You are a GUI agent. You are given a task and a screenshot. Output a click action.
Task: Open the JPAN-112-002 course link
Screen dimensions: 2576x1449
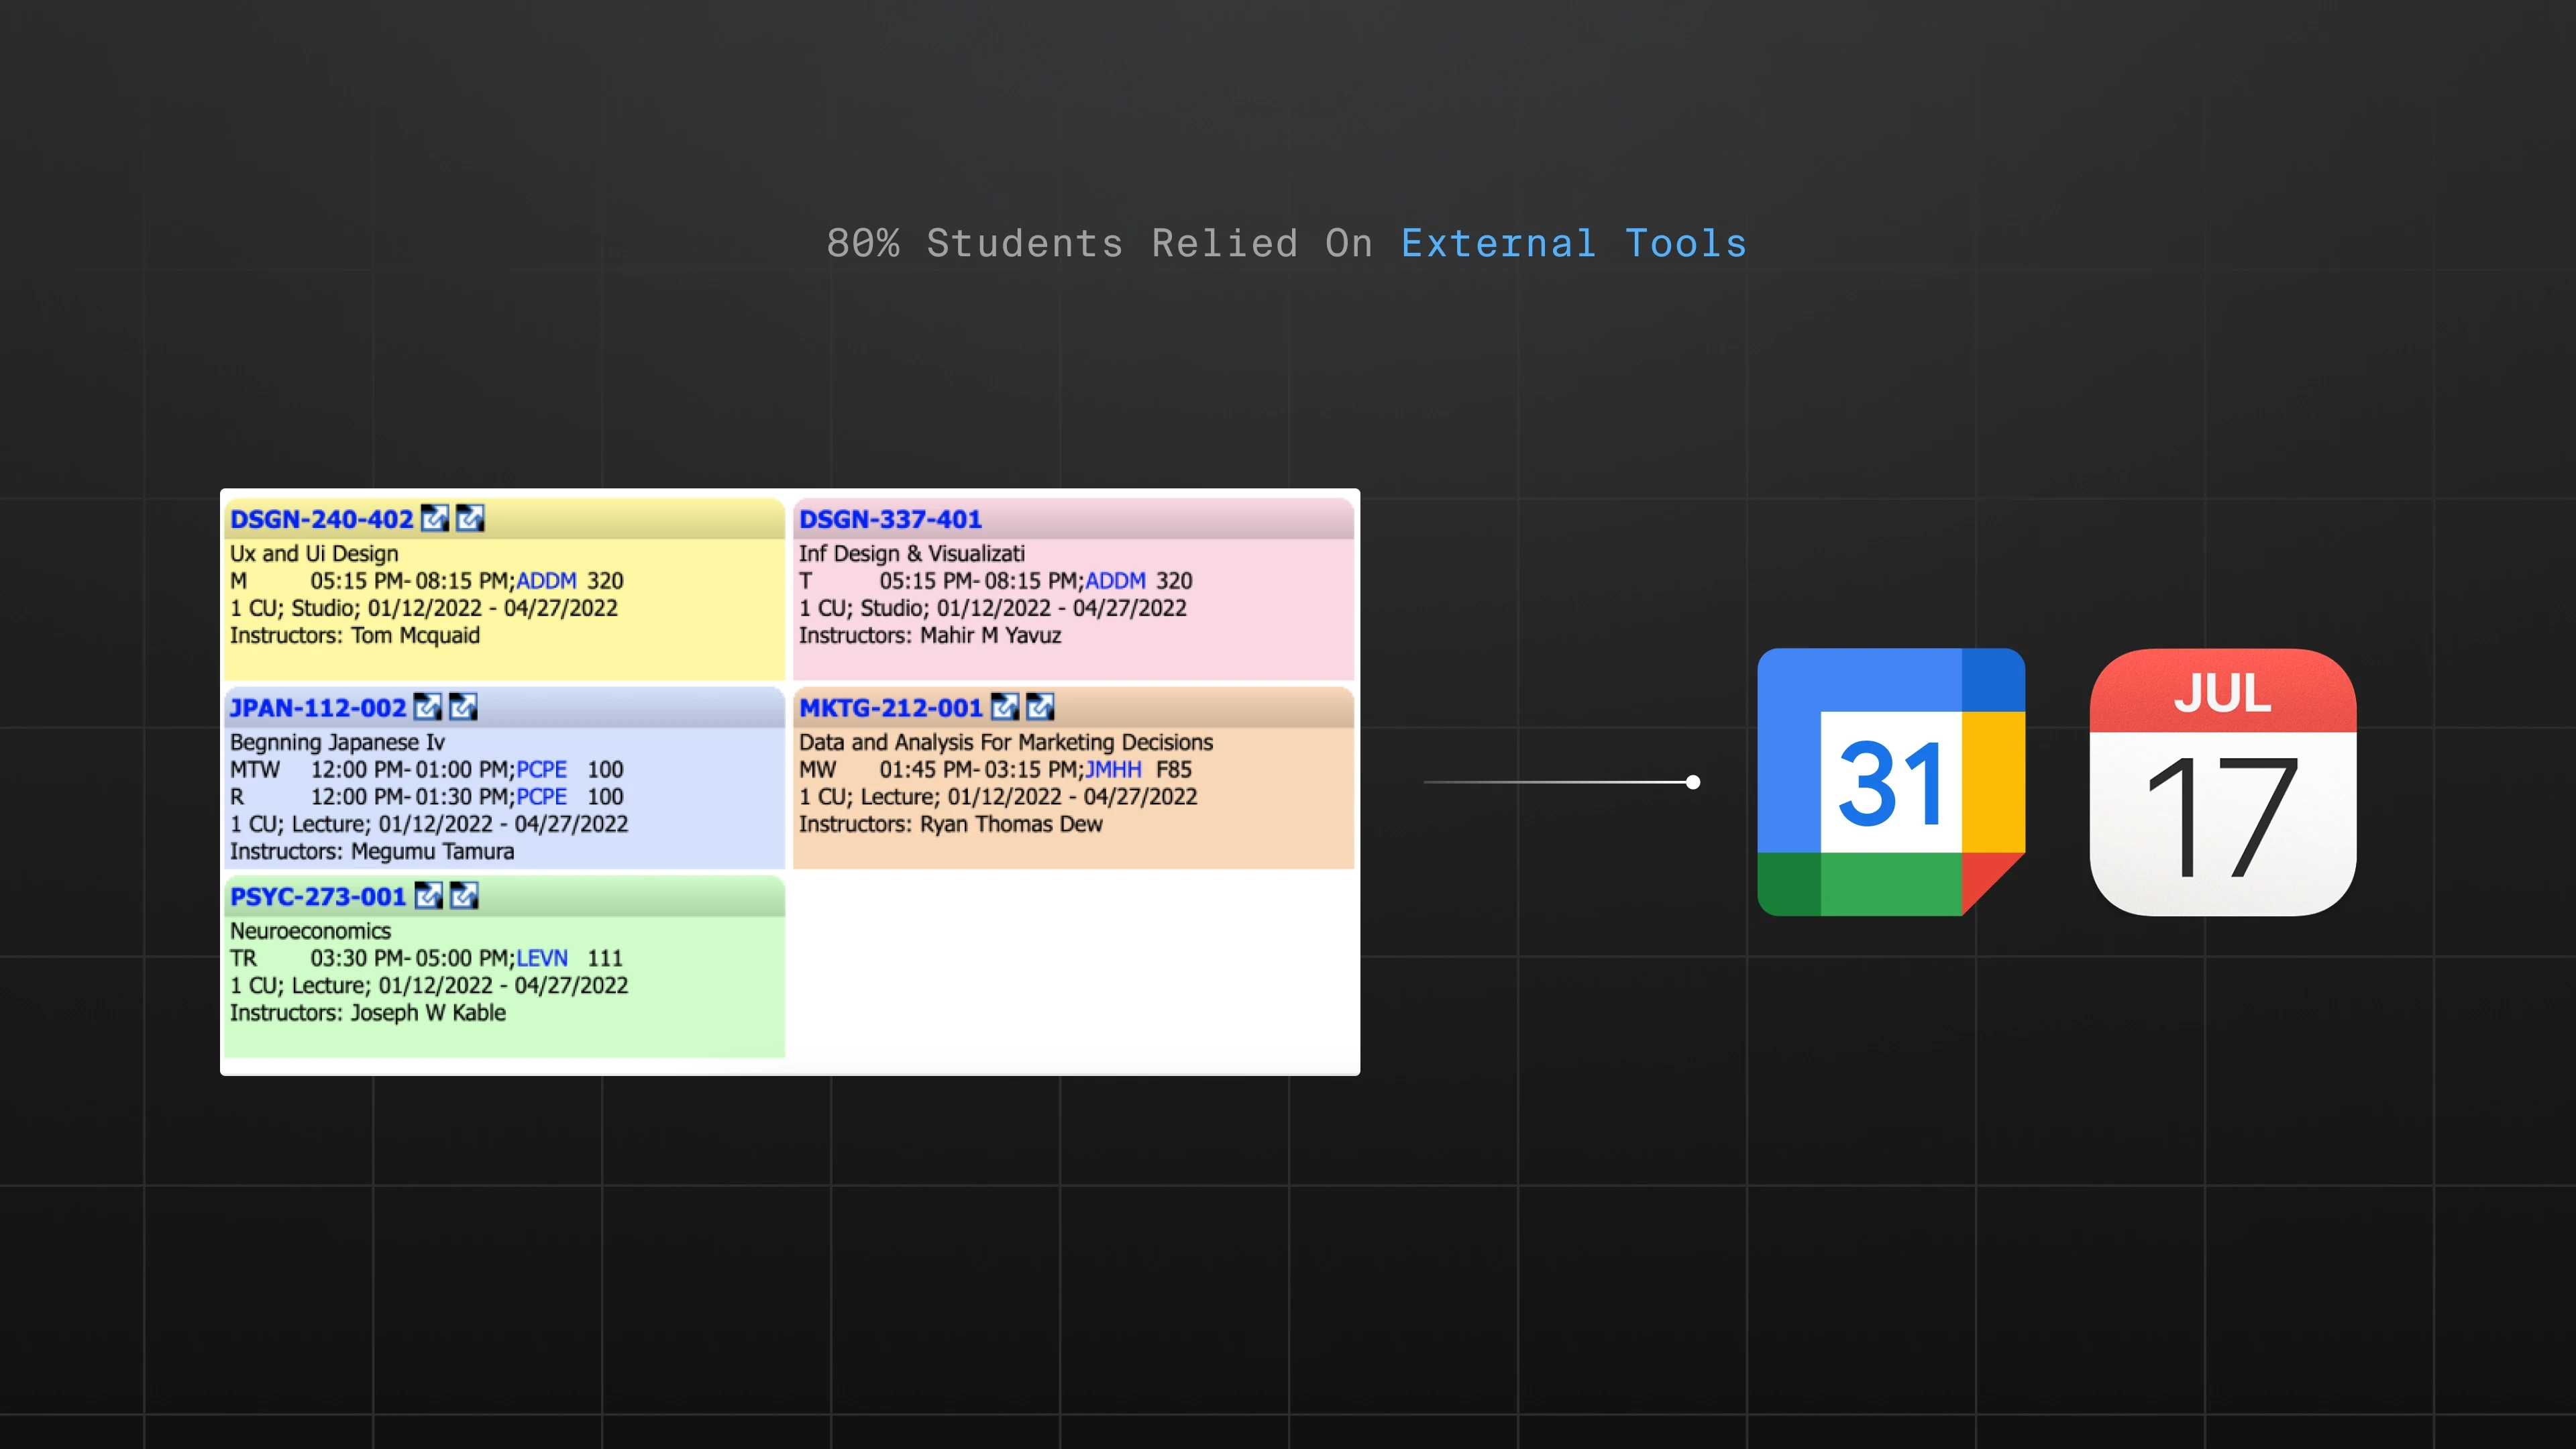pyautogui.click(x=318, y=708)
